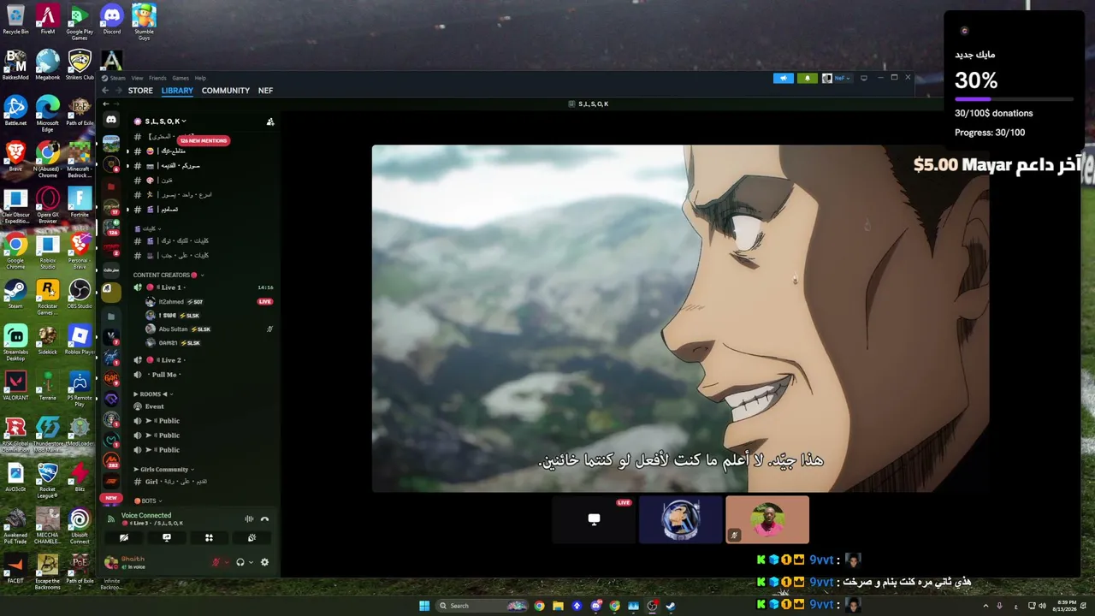Open Stumble Guys desktop shortcut
This screenshot has height=616, width=1095.
point(144,22)
